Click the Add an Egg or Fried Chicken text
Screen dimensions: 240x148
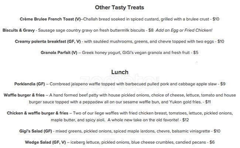[184, 30]
